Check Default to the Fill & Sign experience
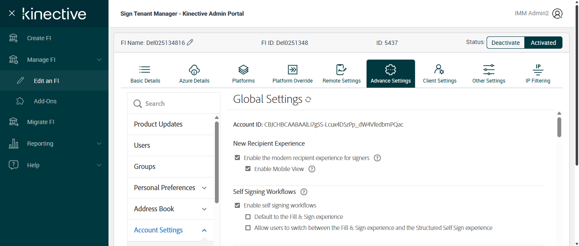The height and width of the screenshot is (246, 579). tap(248, 217)
